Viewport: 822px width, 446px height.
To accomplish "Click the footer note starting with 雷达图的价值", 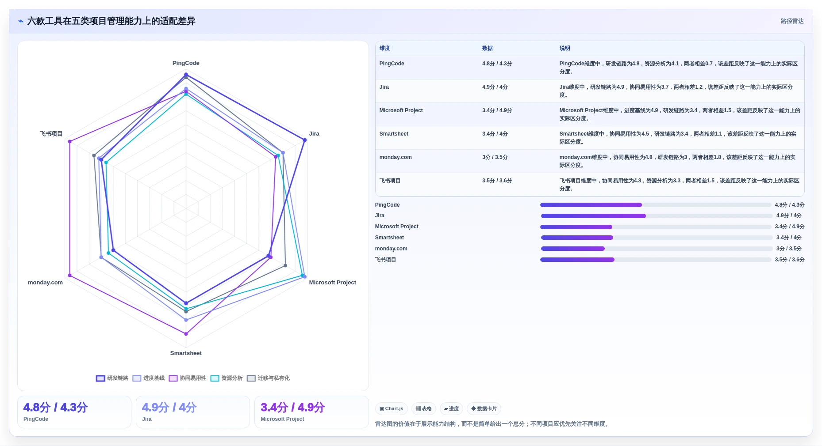I will [x=492, y=424].
